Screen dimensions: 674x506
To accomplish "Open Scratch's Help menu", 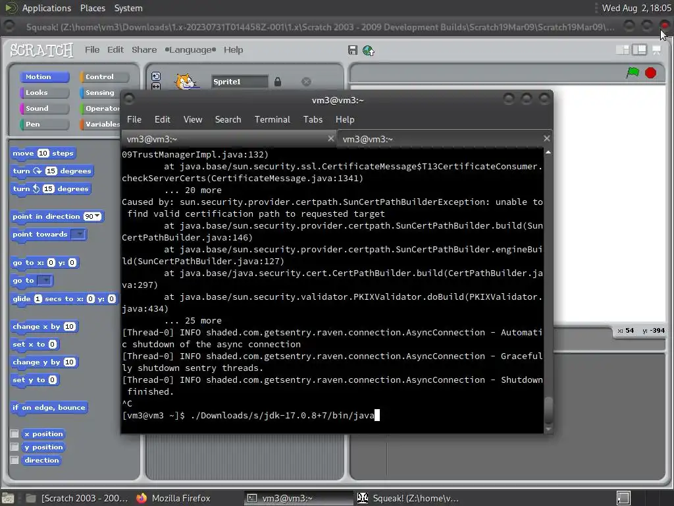I will (234, 50).
